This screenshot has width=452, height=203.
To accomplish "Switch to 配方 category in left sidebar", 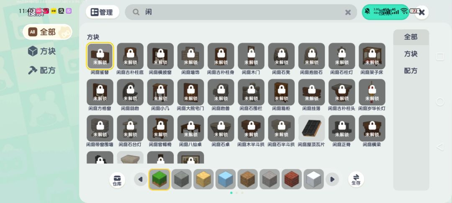I will (x=42, y=70).
